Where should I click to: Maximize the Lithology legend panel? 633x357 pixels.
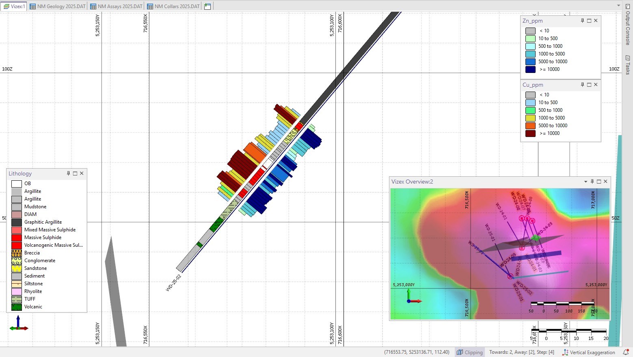75,173
